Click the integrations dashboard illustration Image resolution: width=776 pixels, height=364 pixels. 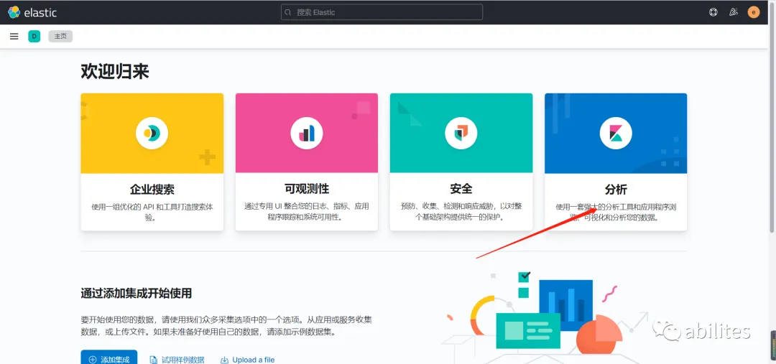[545, 317]
